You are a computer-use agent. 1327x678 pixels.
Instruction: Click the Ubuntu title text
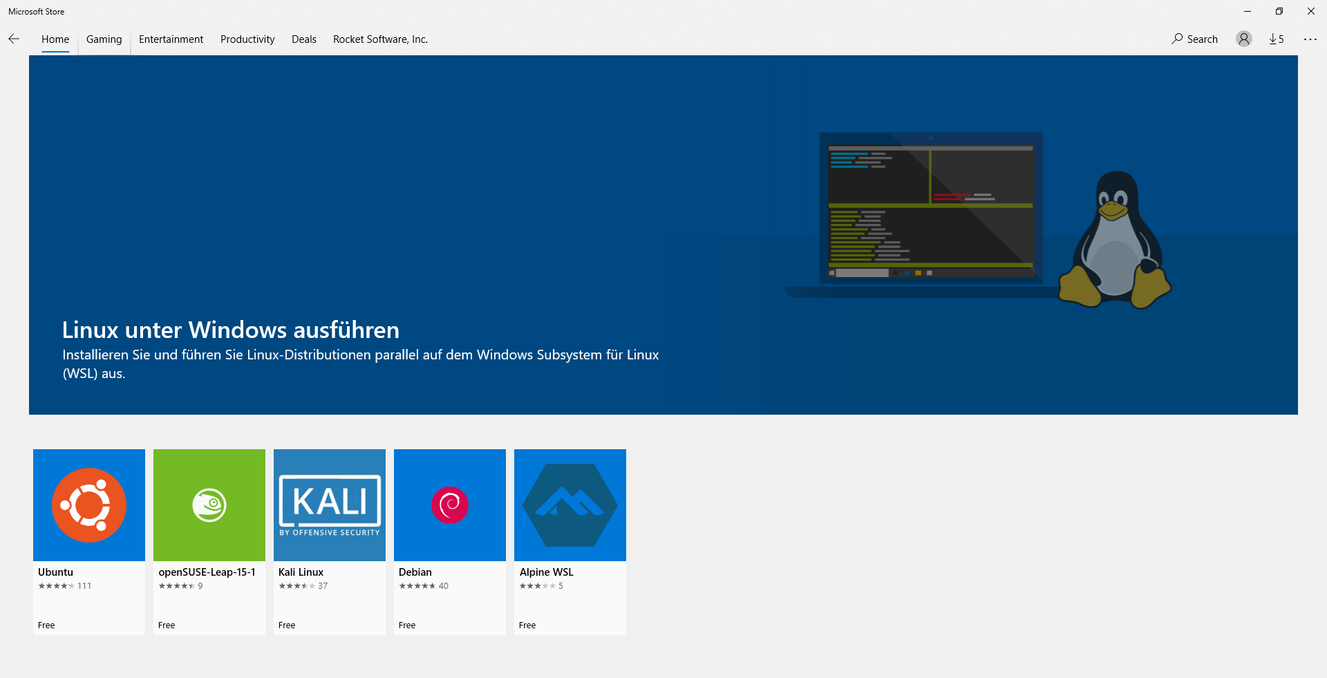[55, 572]
